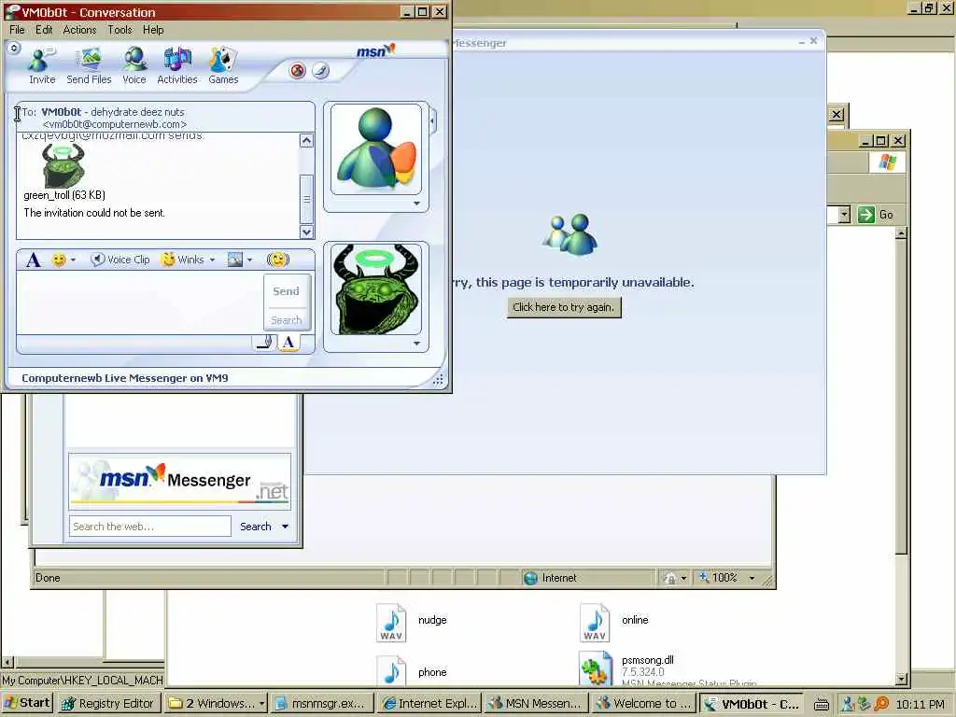Click the msn Messenger .net banner
Viewport: 956px width, 717px height.
[180, 482]
